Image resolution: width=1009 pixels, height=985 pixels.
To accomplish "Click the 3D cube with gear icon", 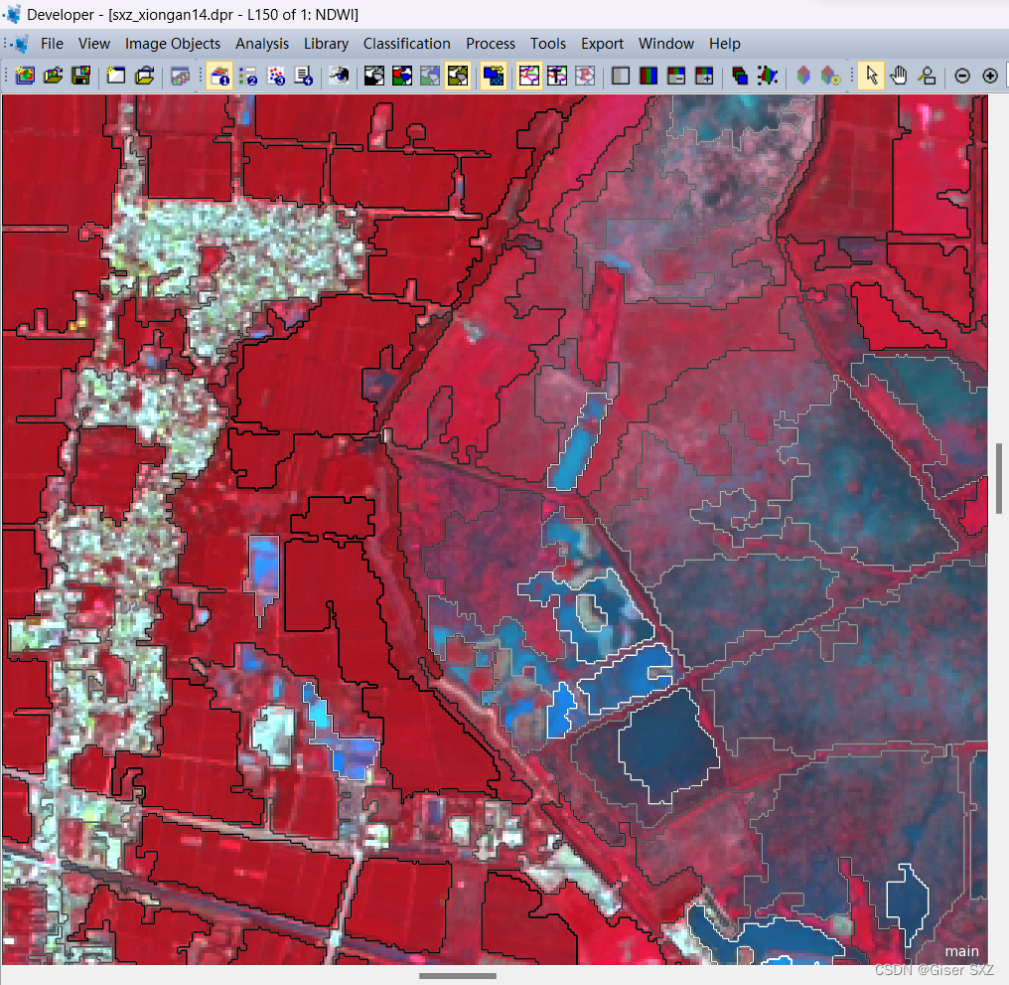I will (831, 76).
